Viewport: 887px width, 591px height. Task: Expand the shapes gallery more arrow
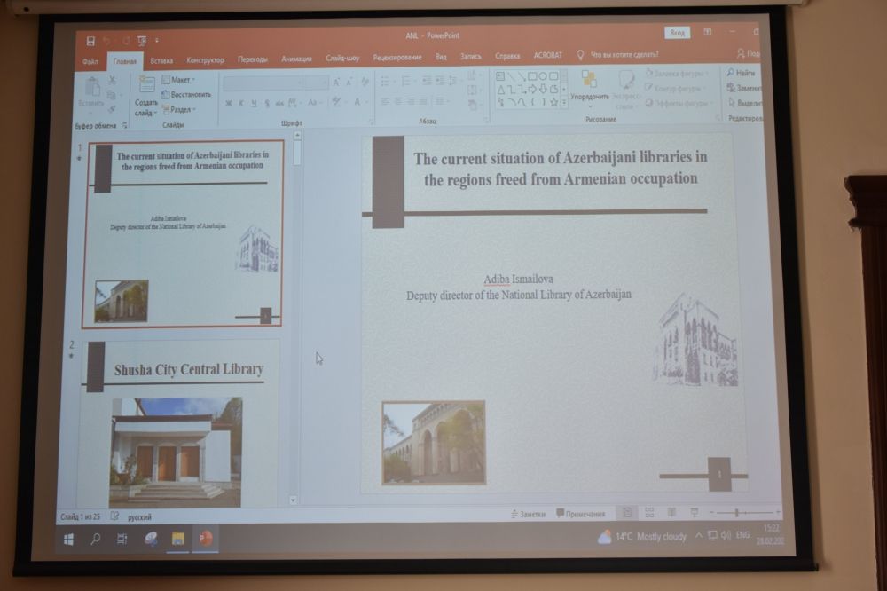(564, 102)
